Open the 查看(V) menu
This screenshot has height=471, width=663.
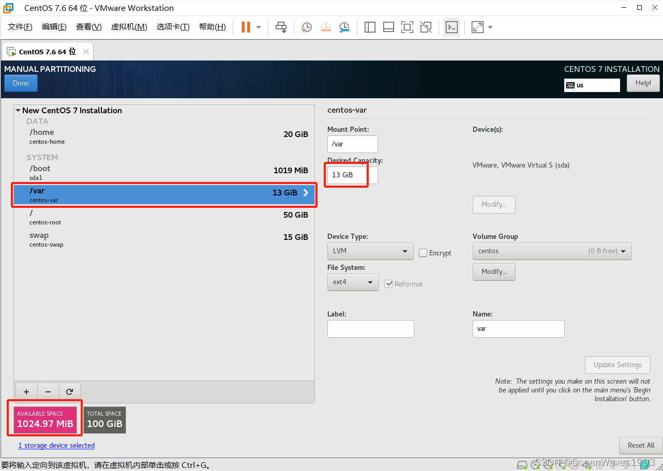(x=89, y=27)
